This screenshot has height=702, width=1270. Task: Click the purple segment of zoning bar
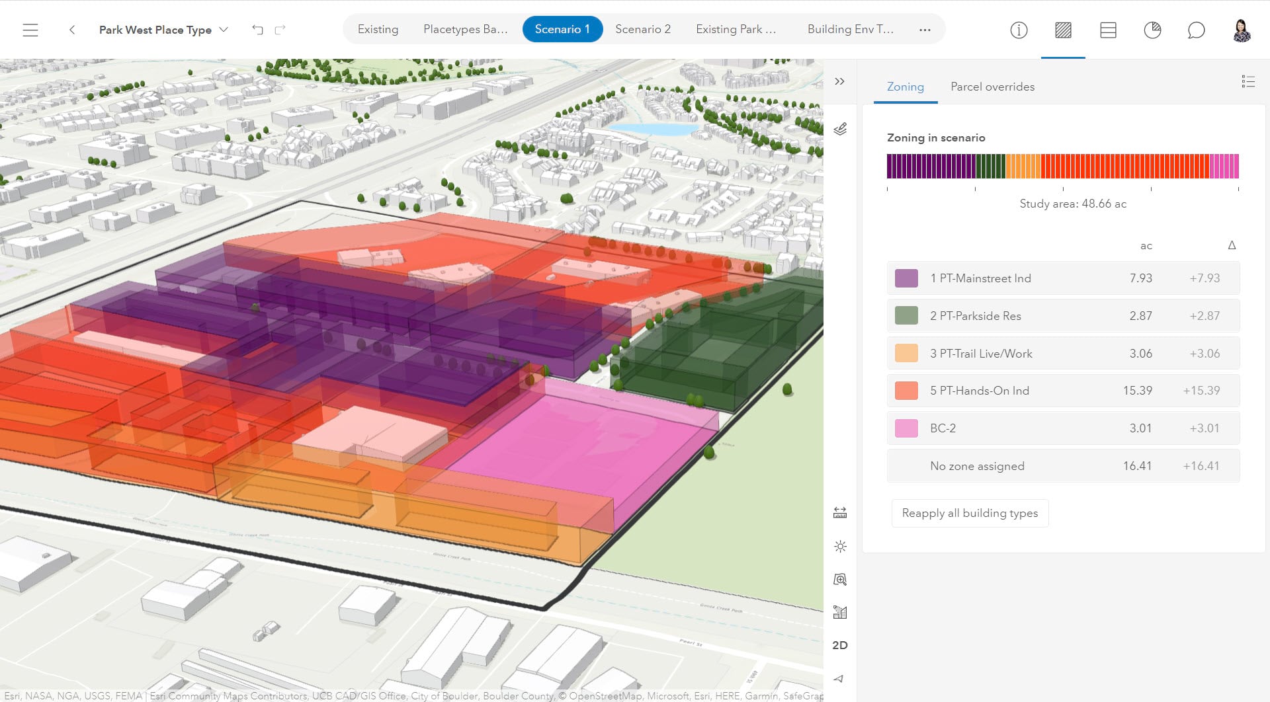point(931,166)
